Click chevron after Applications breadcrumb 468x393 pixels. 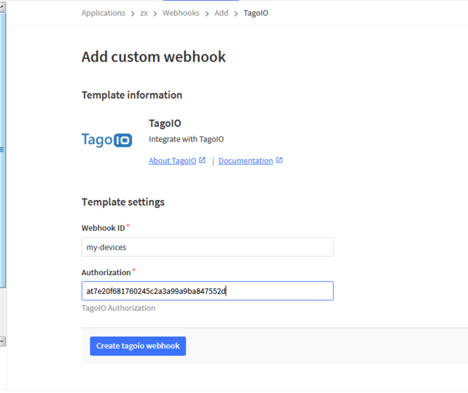(132, 14)
